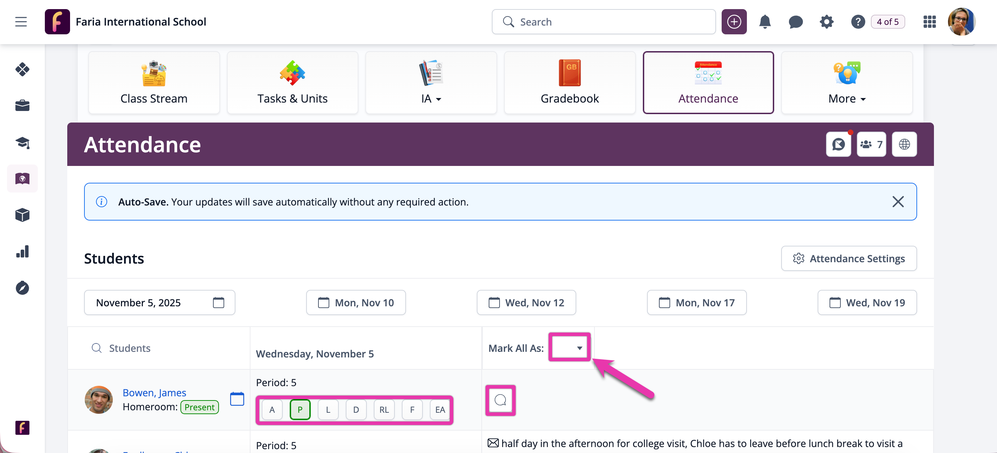Open the notifications bell icon
Image resolution: width=997 pixels, height=453 pixels.
(764, 22)
